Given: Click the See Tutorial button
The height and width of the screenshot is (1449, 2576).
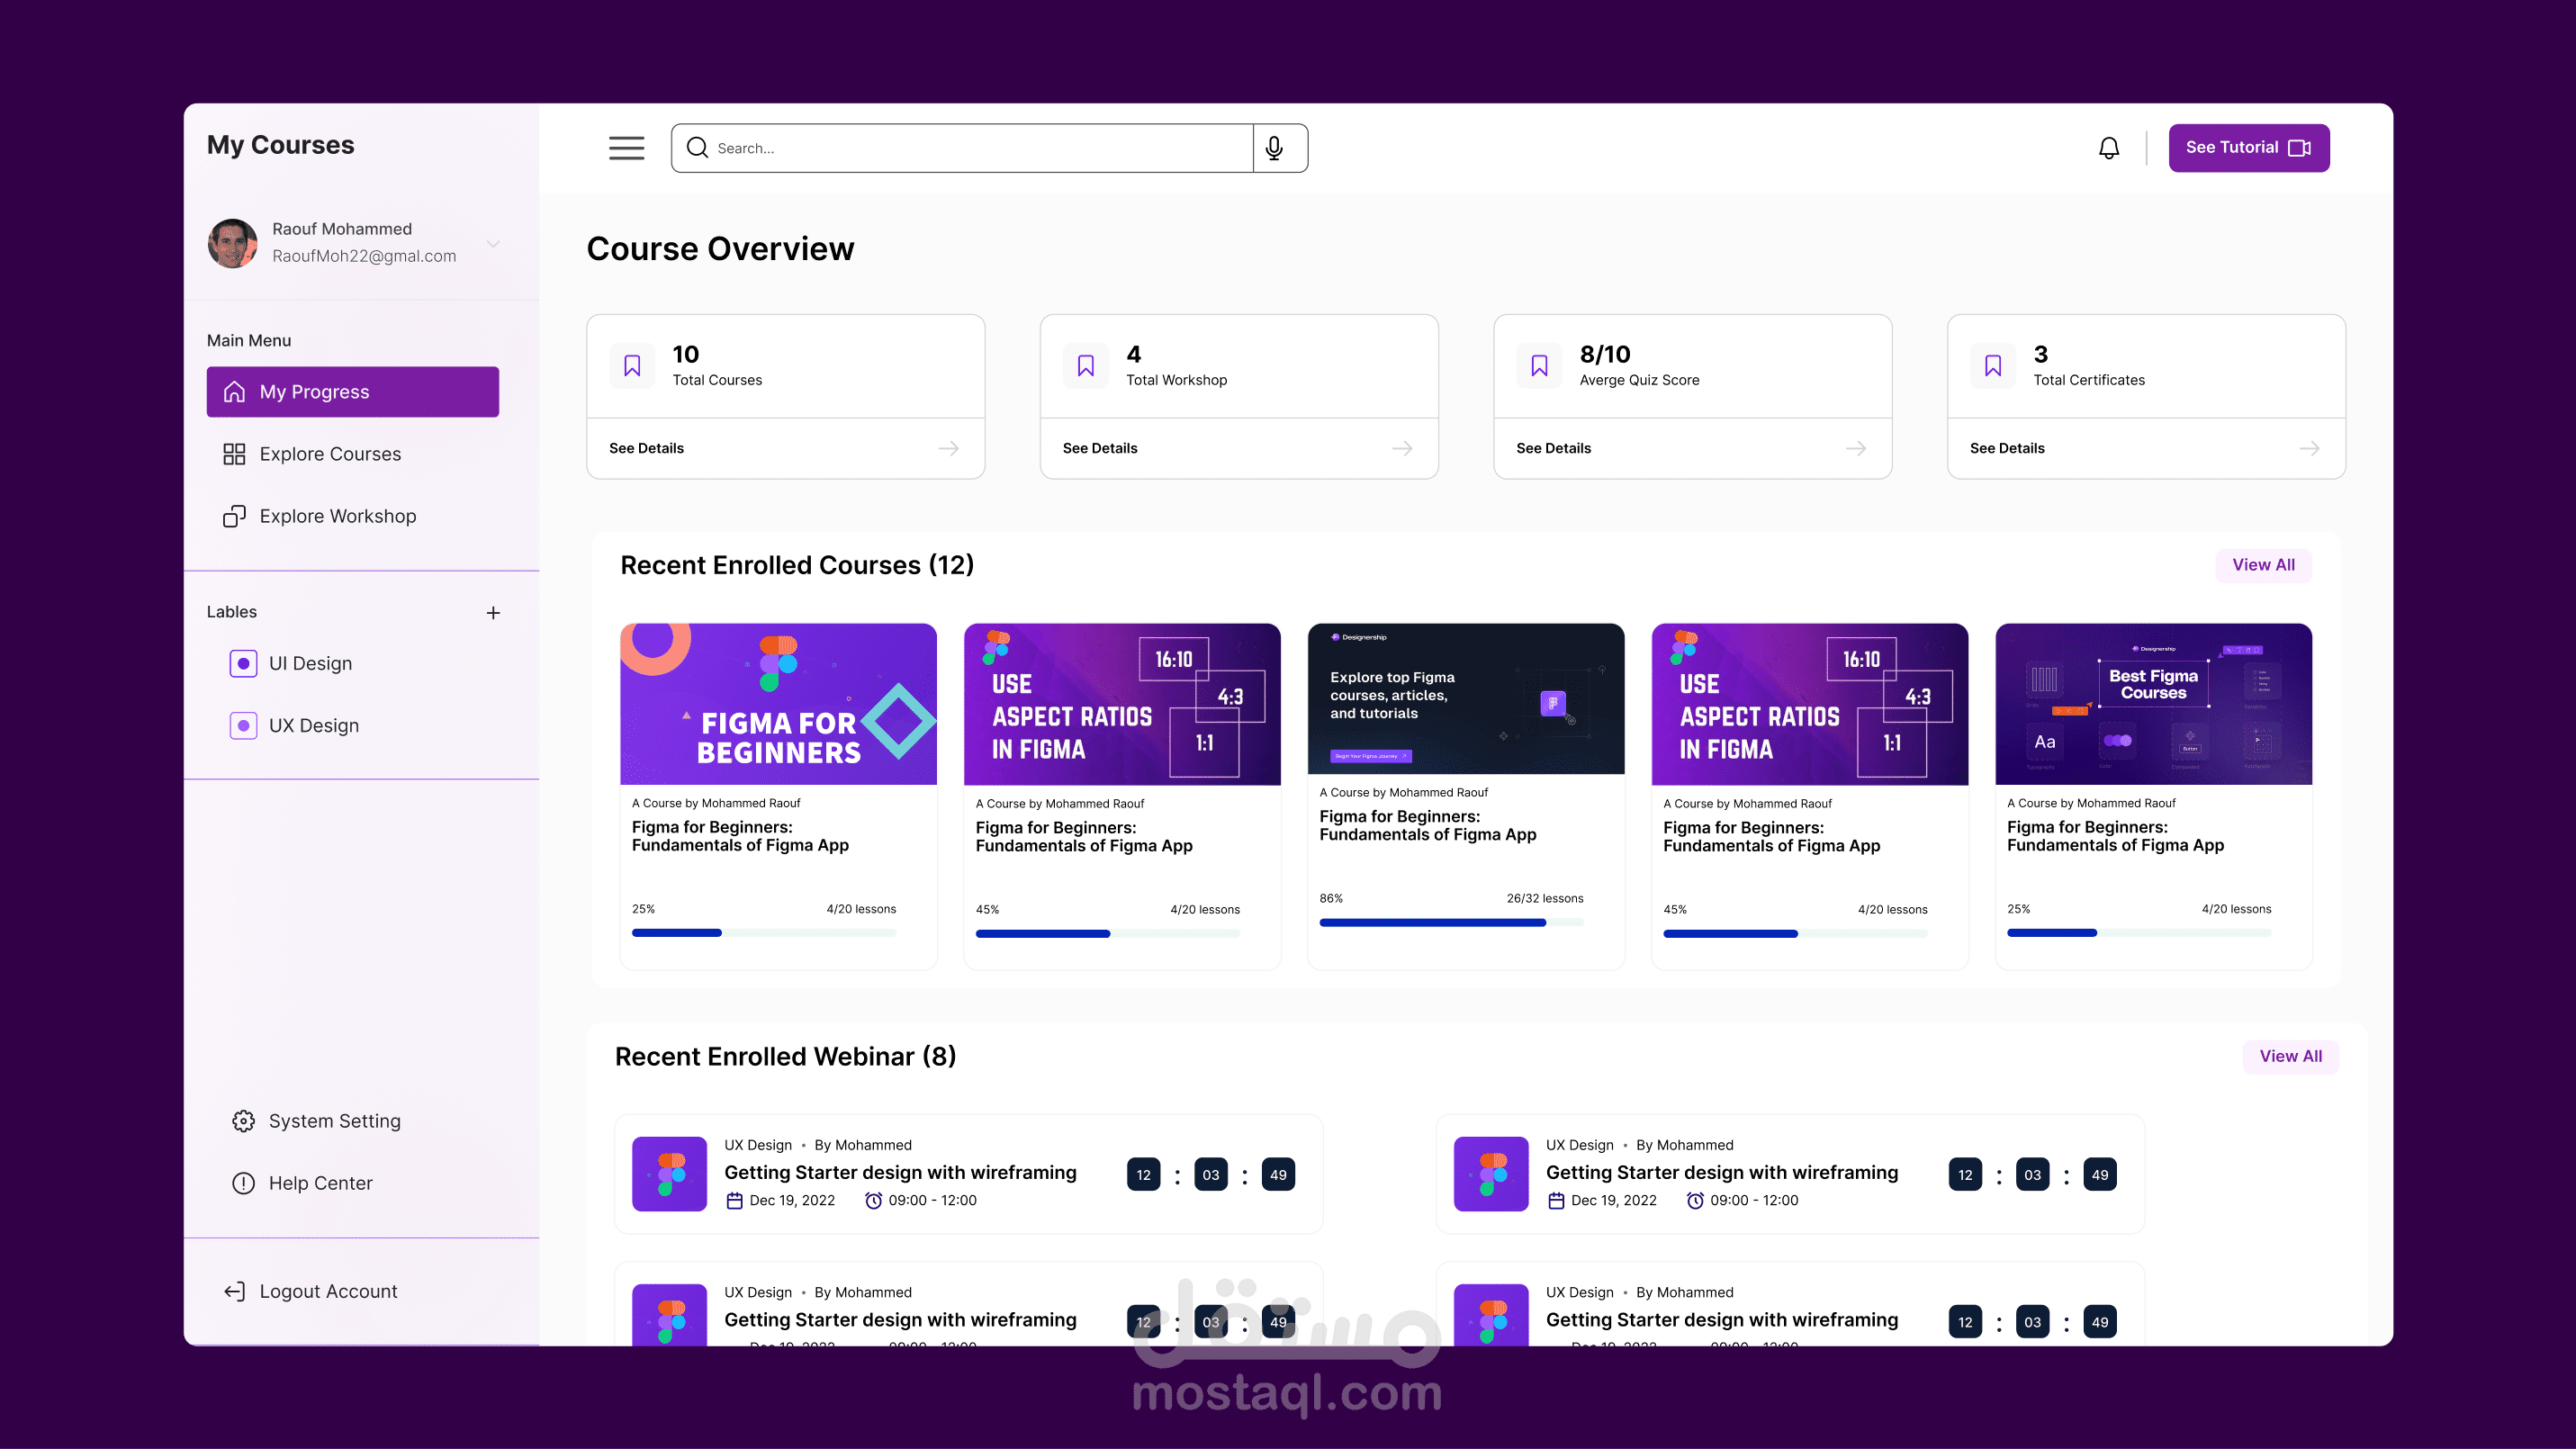Looking at the screenshot, I should point(2249,148).
